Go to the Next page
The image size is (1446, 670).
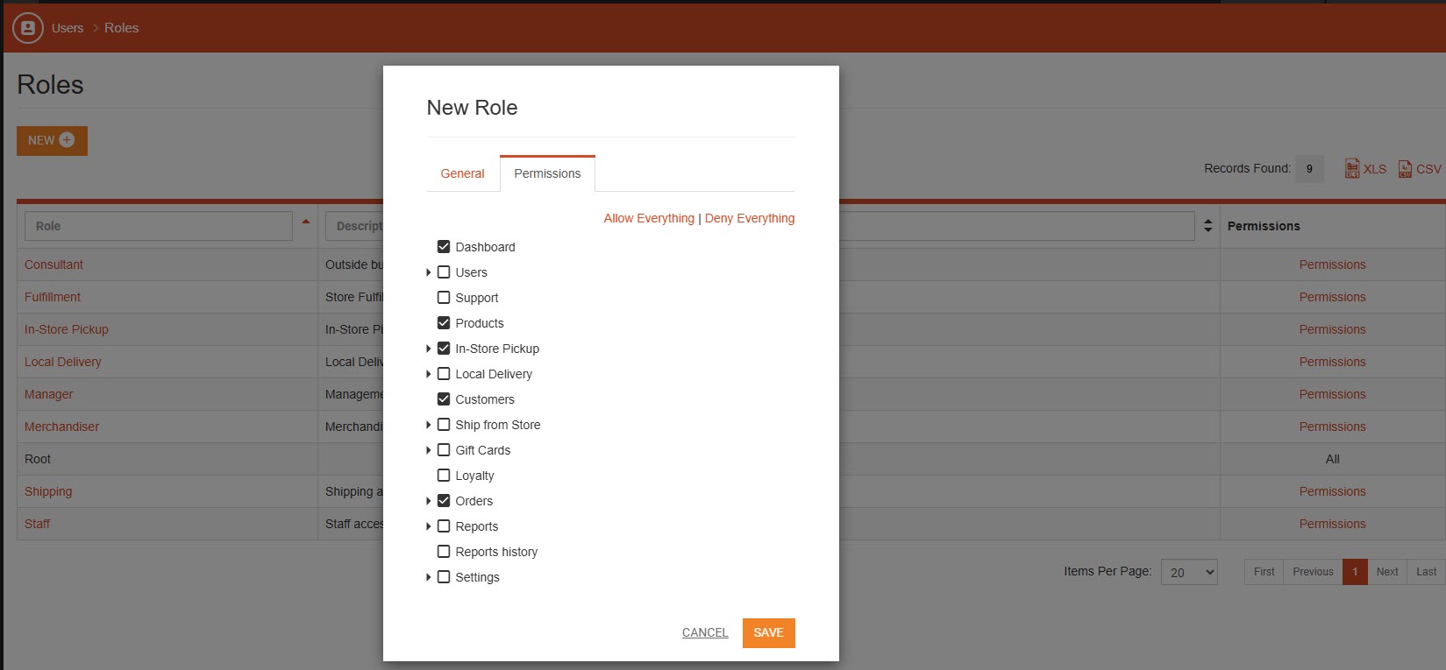[x=1387, y=572]
